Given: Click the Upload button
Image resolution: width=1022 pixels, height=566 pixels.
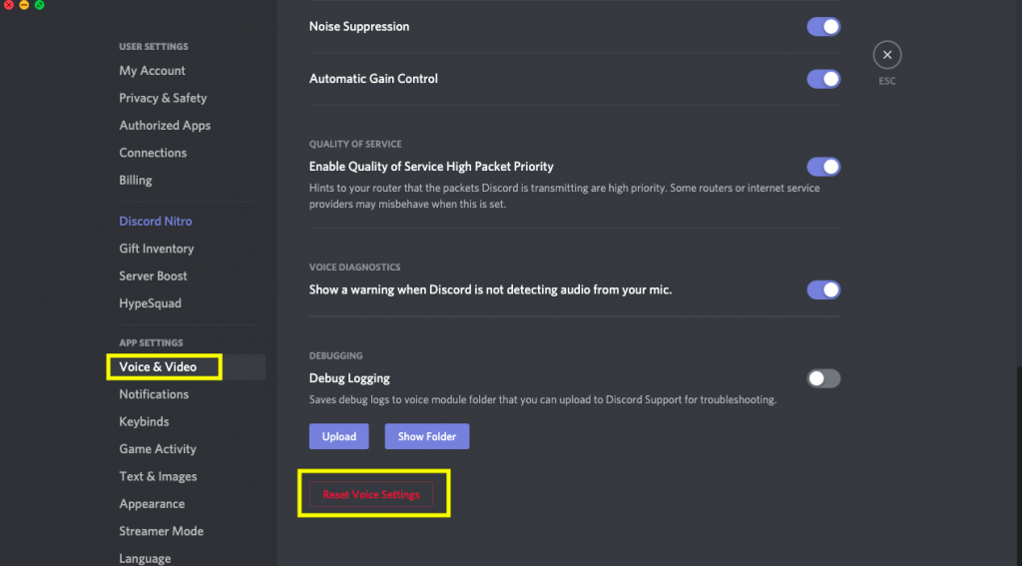Looking at the screenshot, I should (338, 436).
